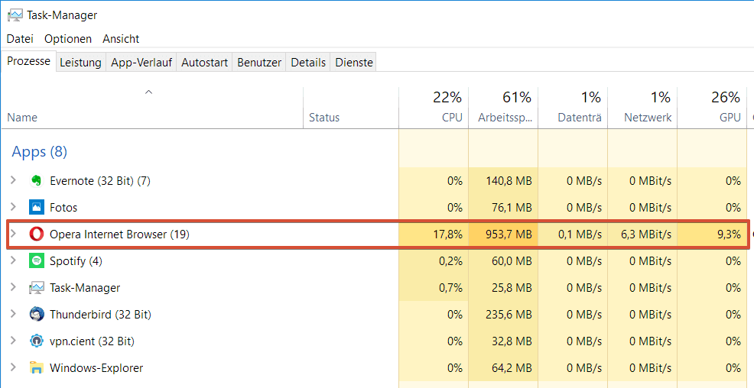Select the Windows-Explorer process name
This screenshot has height=388, width=754.
click(96, 368)
